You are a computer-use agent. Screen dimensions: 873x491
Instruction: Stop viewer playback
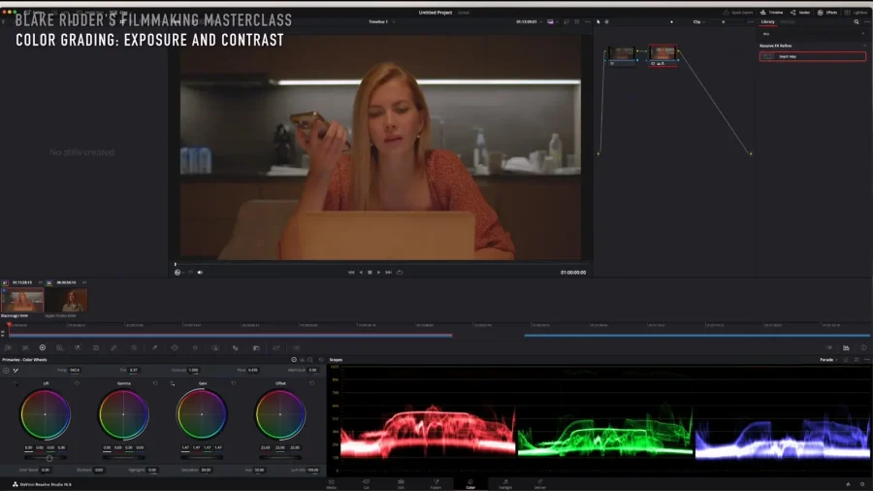click(370, 273)
